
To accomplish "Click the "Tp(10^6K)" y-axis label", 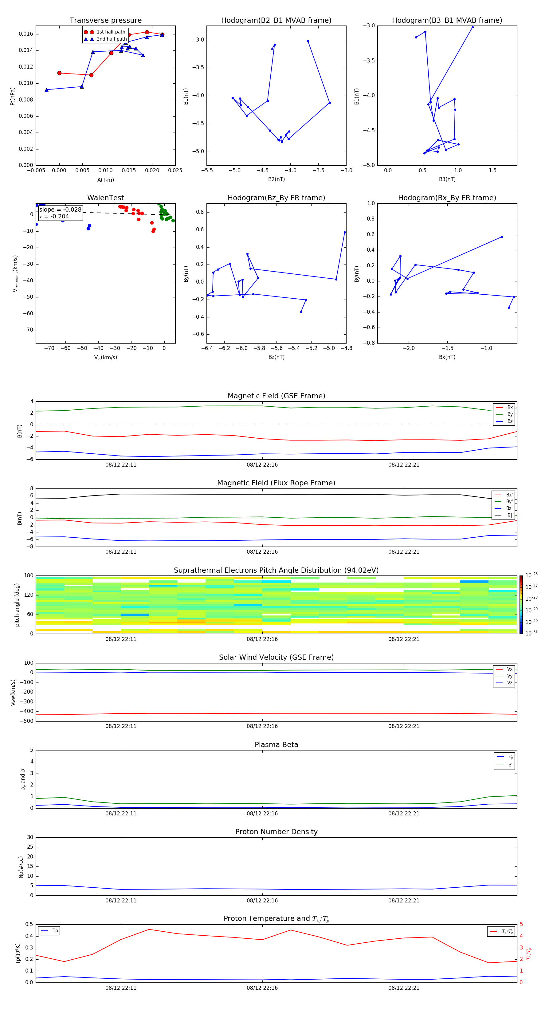I will [x=18, y=953].
